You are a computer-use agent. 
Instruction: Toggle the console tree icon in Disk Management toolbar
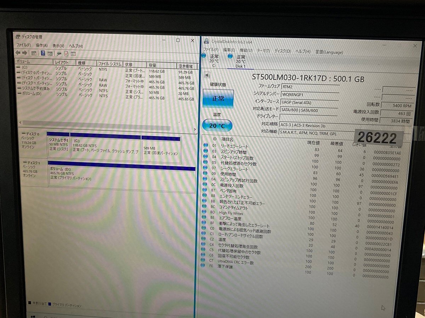click(34, 53)
